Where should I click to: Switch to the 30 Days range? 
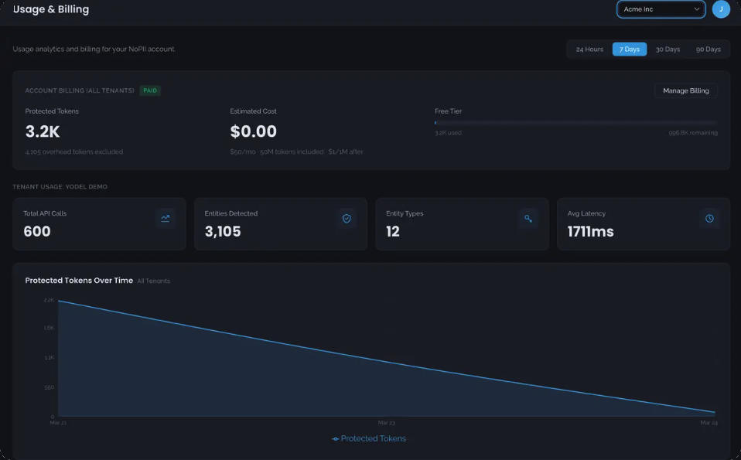(668, 49)
